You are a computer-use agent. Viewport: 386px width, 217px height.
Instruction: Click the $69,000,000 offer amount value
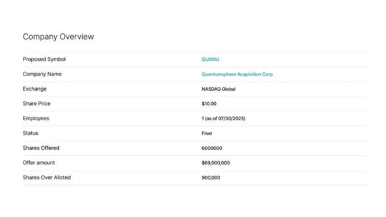pos(216,163)
